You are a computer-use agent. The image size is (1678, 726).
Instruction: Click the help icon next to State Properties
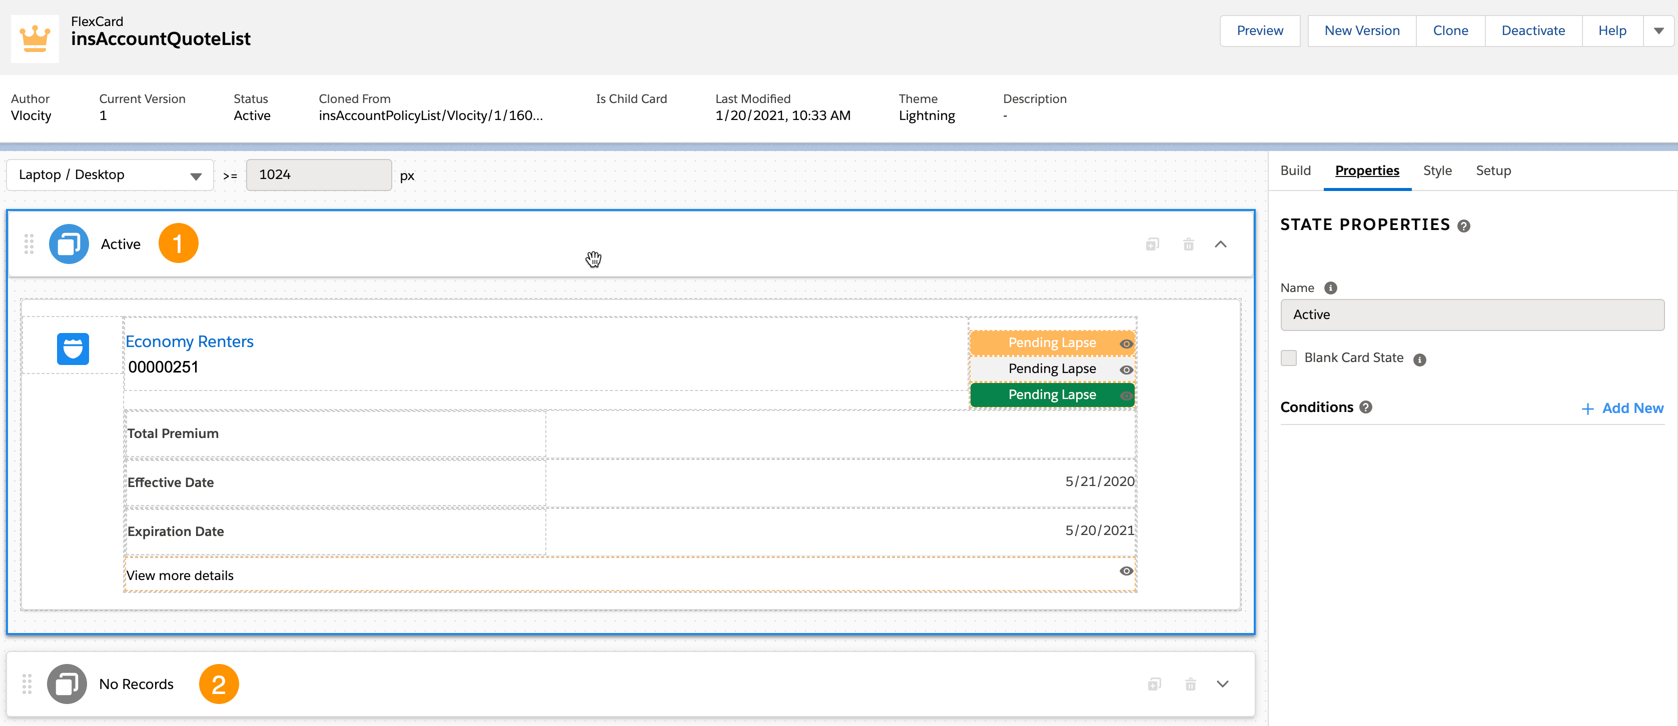point(1464,226)
